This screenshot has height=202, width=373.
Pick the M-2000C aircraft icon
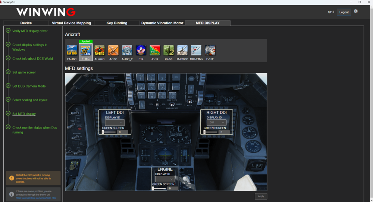click(x=182, y=51)
